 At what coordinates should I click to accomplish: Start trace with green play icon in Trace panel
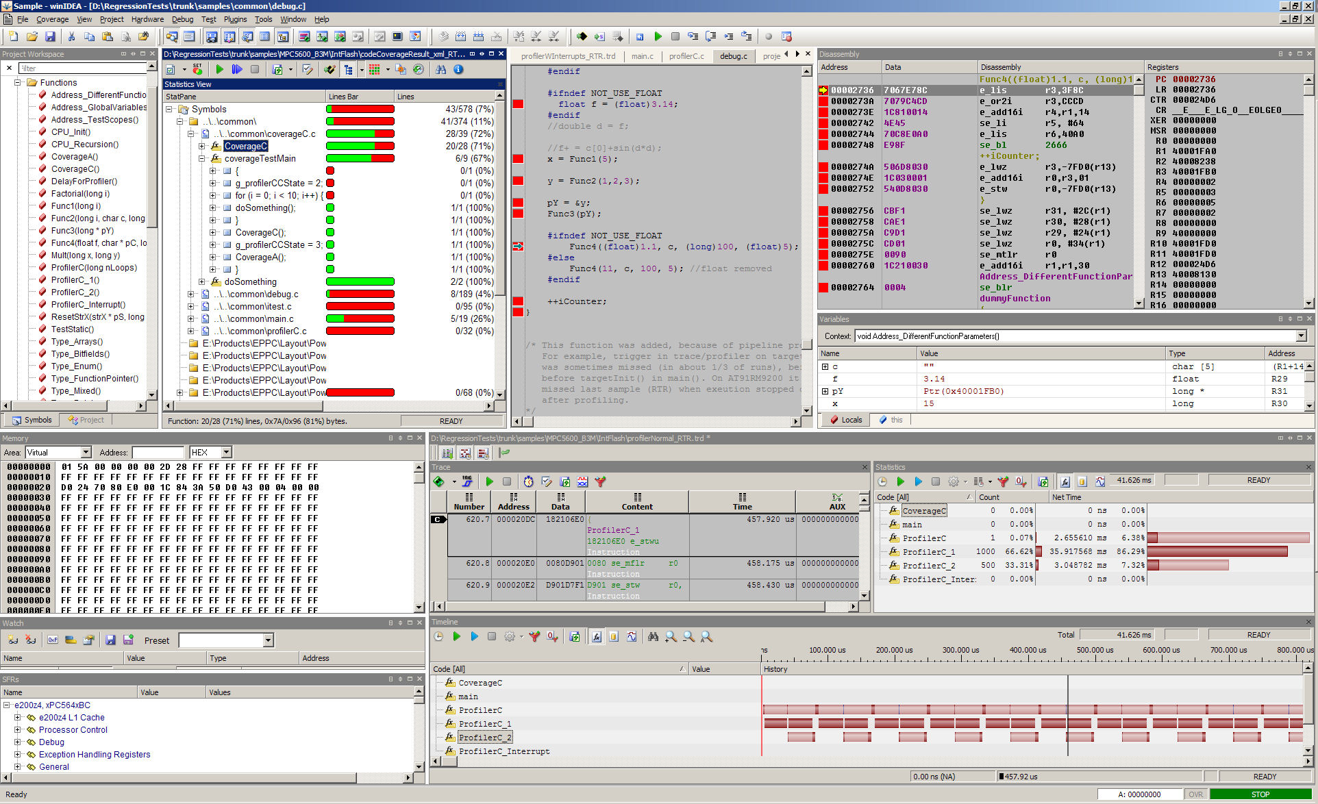click(x=489, y=481)
